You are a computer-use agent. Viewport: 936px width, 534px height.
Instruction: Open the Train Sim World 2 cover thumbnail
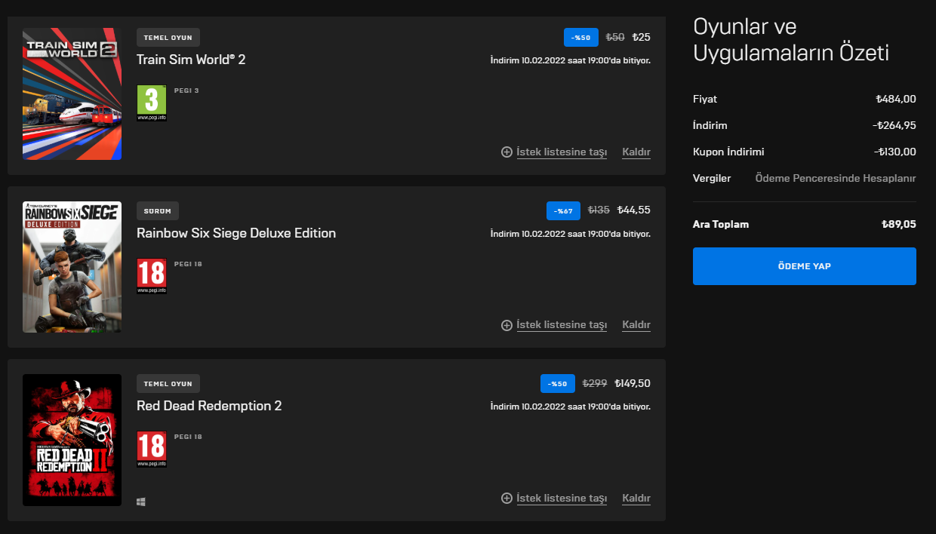[x=72, y=94]
